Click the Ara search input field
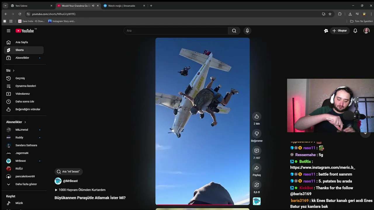This screenshot has width=374, height=210. tap(176, 31)
